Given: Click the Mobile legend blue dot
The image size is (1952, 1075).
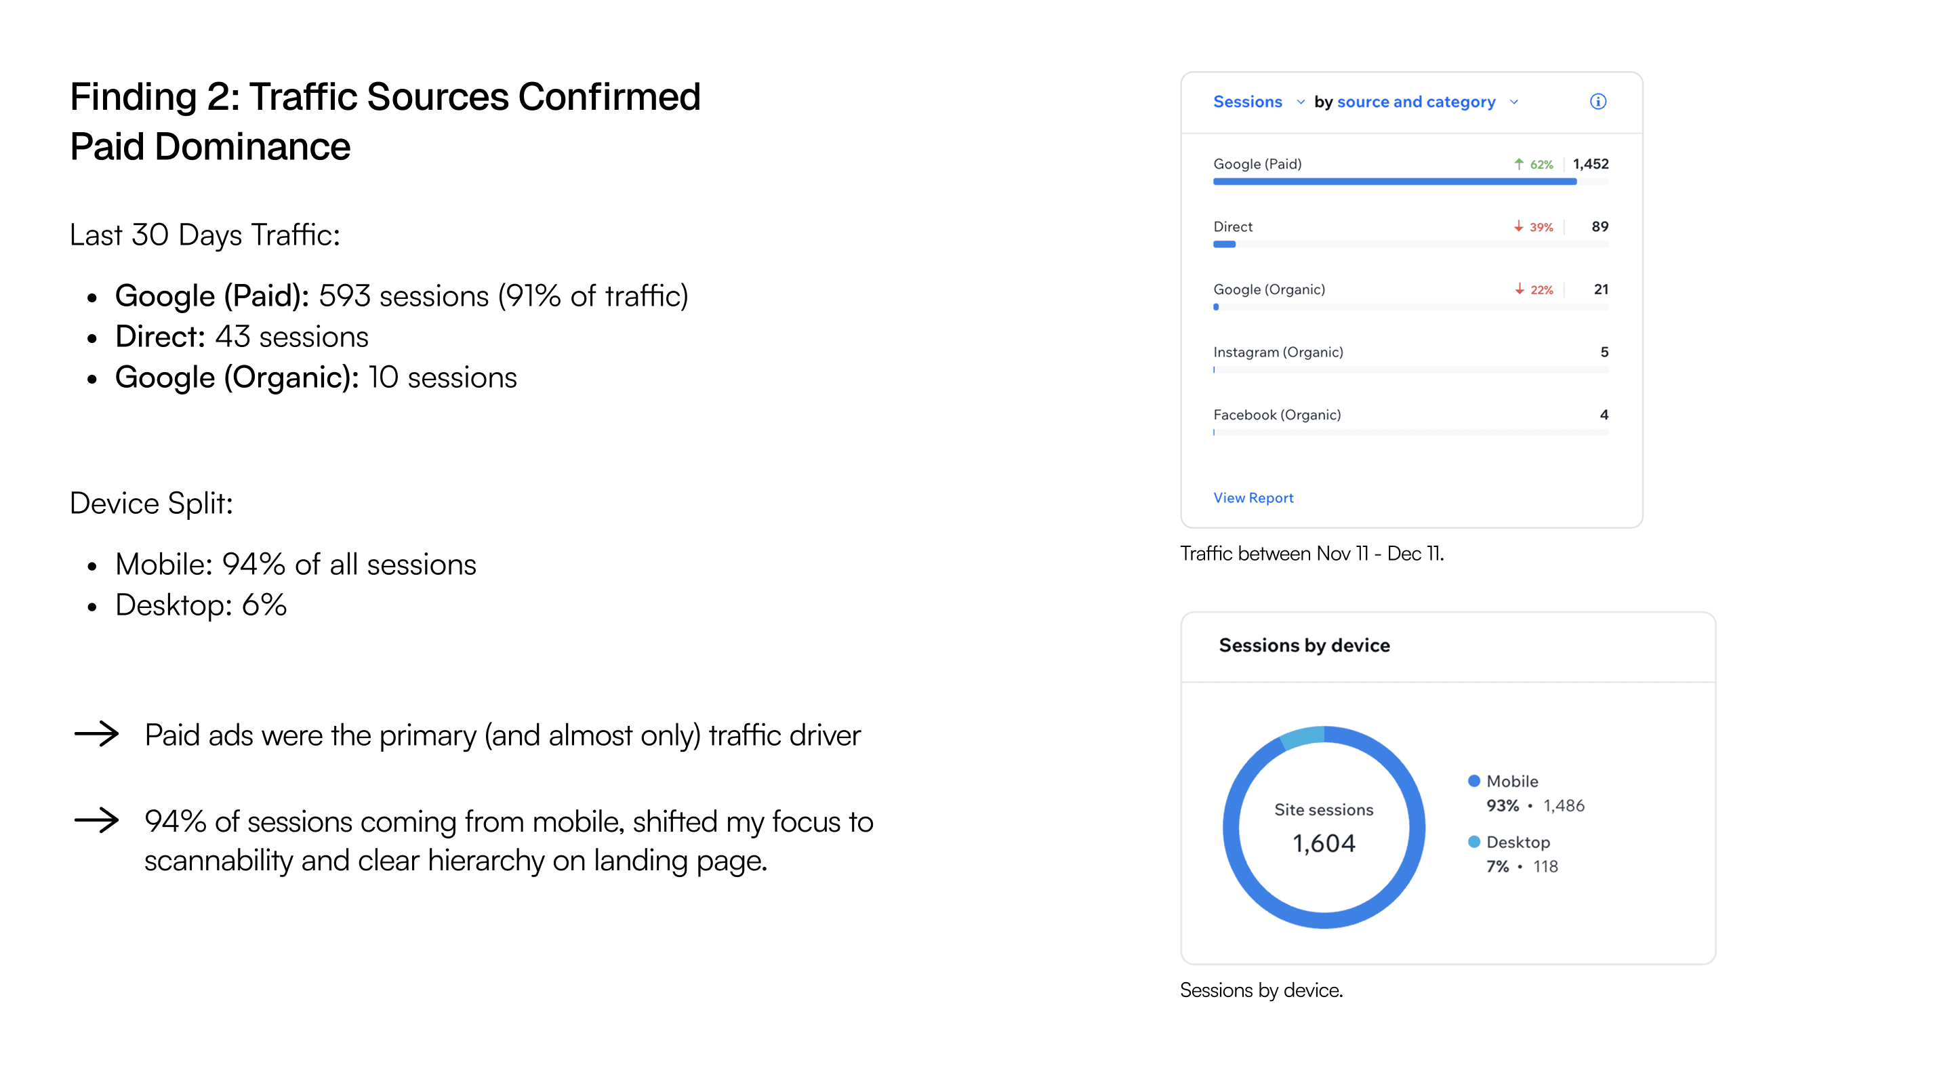Looking at the screenshot, I should (x=1474, y=780).
